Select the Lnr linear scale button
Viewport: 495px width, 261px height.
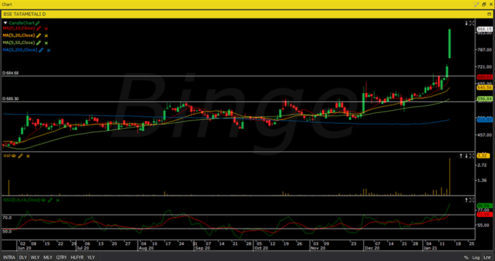(487, 257)
